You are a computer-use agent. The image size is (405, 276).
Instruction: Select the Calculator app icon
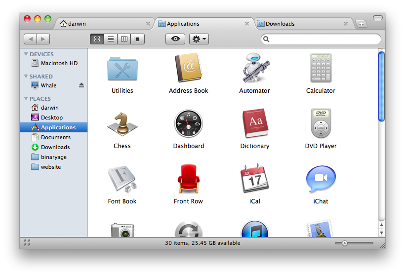click(321, 68)
